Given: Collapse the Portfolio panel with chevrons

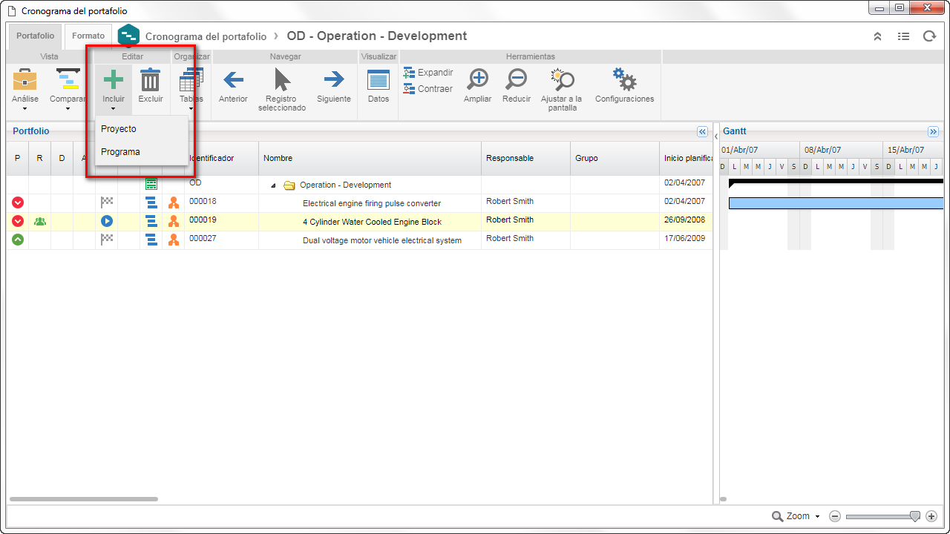Looking at the screenshot, I should coord(702,131).
